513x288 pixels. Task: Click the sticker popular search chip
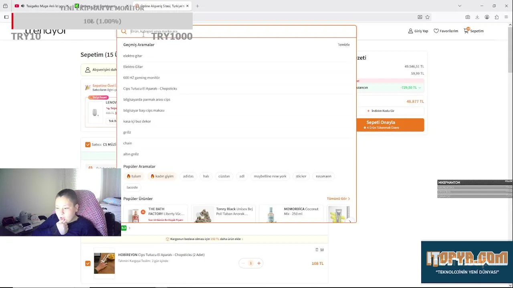[301, 176]
